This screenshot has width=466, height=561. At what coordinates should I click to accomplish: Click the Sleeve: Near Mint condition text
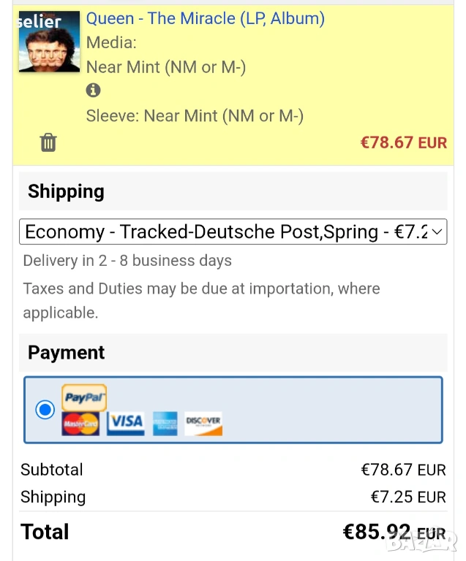pos(195,115)
